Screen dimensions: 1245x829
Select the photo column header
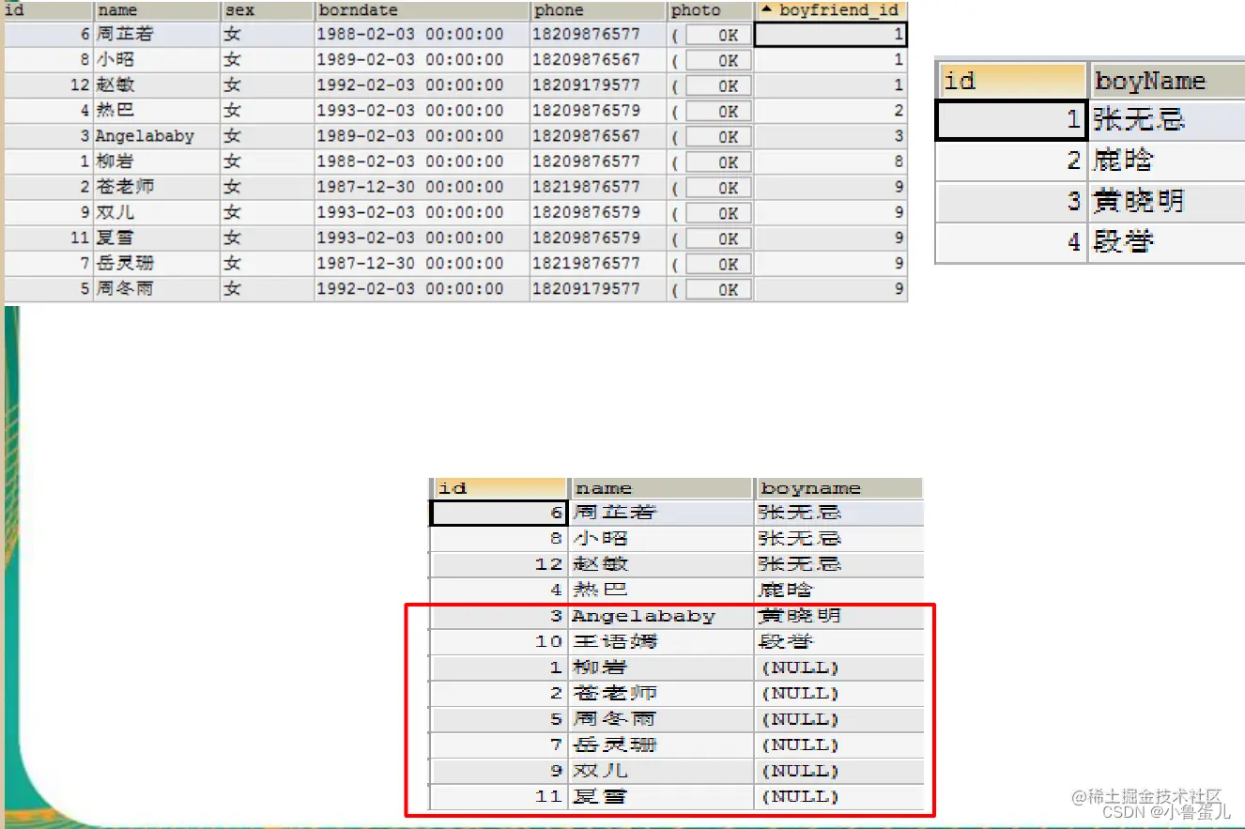tap(711, 11)
